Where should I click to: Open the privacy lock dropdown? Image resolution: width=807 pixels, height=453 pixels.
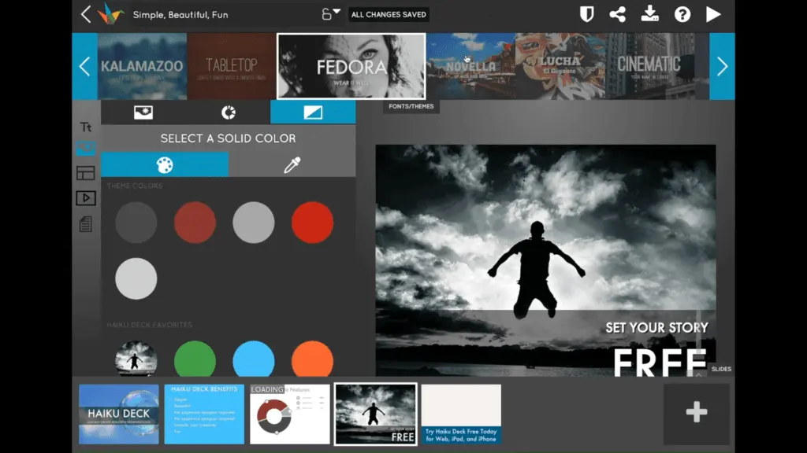point(330,13)
